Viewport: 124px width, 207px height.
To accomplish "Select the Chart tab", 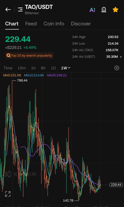I will pos(12,24).
